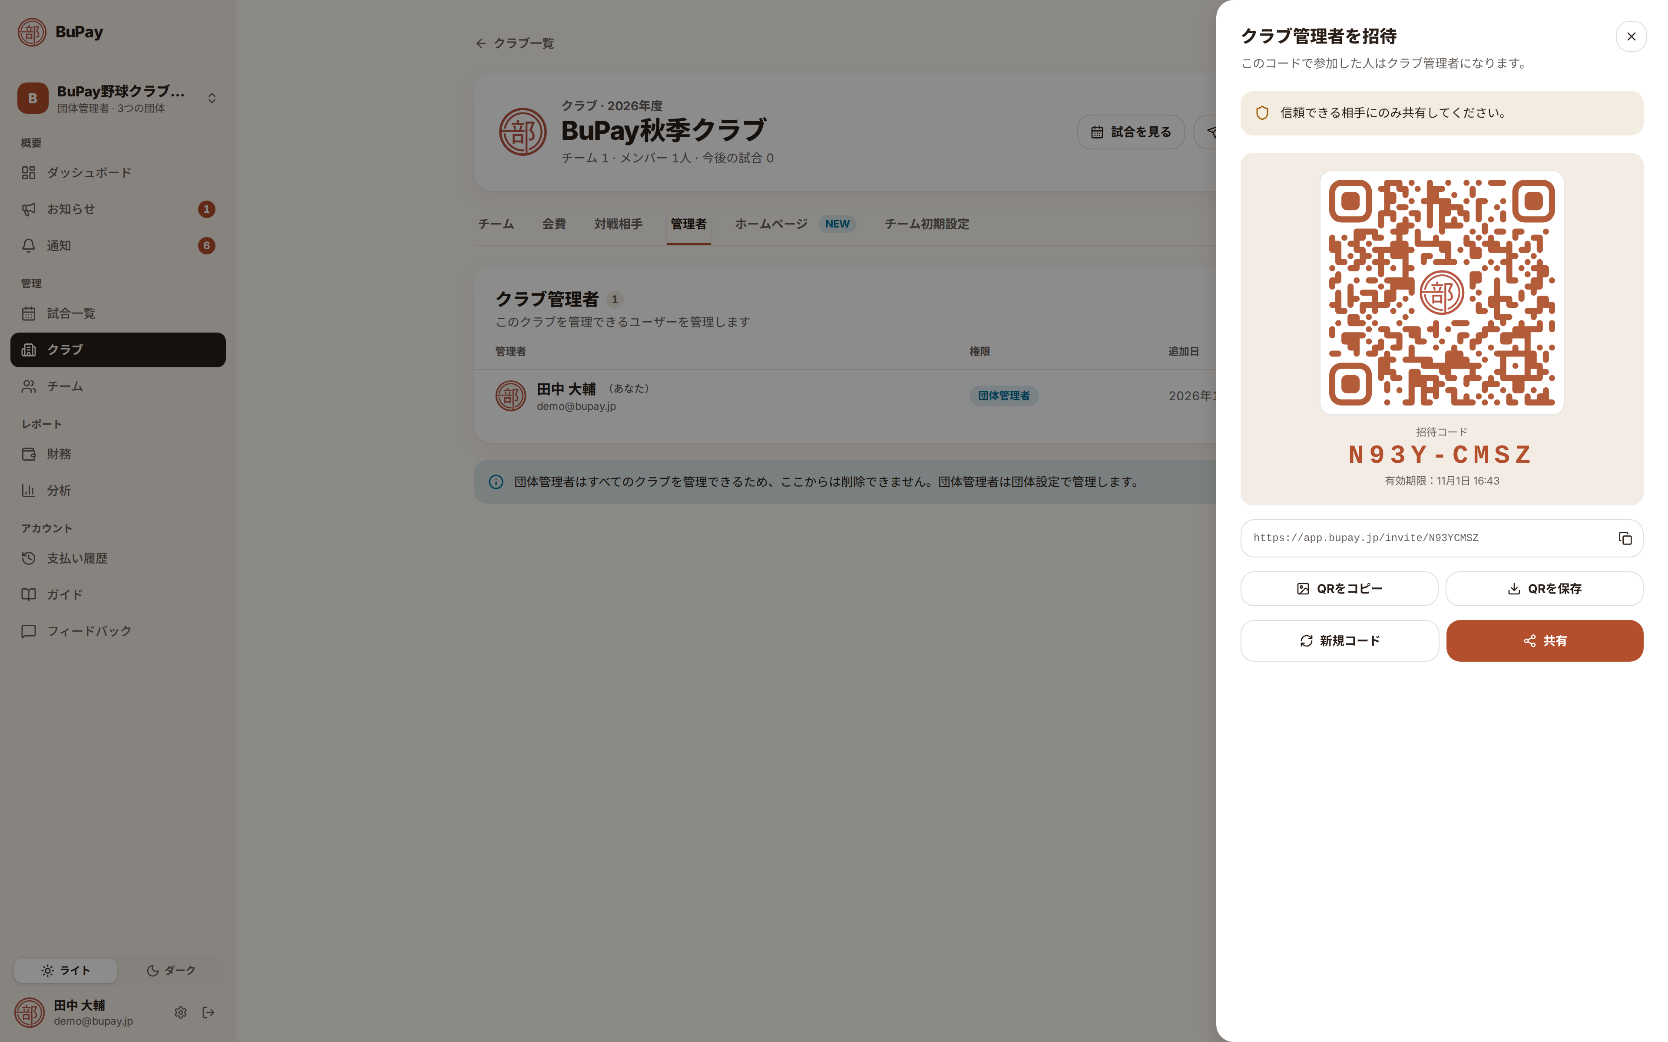Switch to the チーム初期設定 tab
Viewport: 1668px width, 1042px height.
coord(927,224)
